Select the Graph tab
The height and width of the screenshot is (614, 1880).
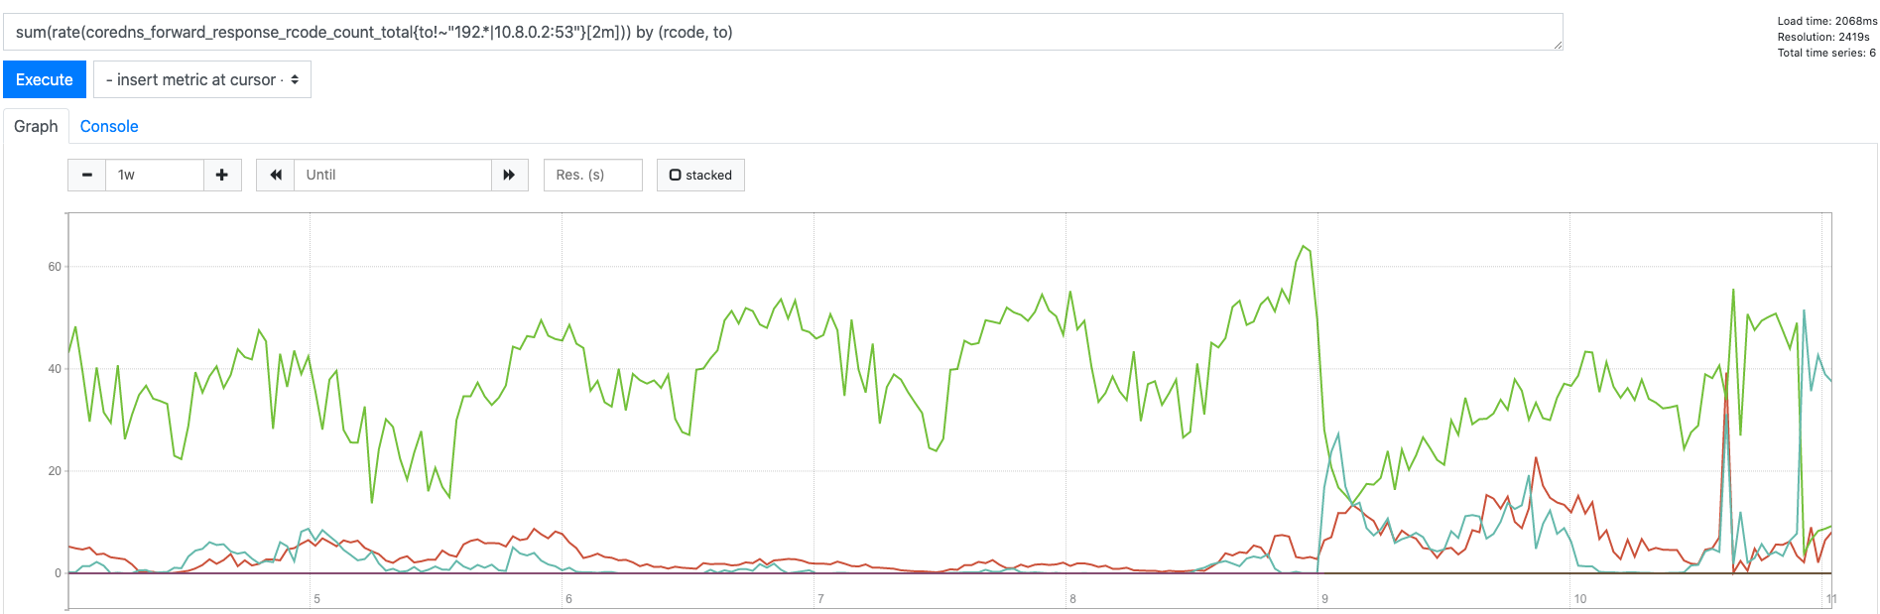click(x=36, y=126)
